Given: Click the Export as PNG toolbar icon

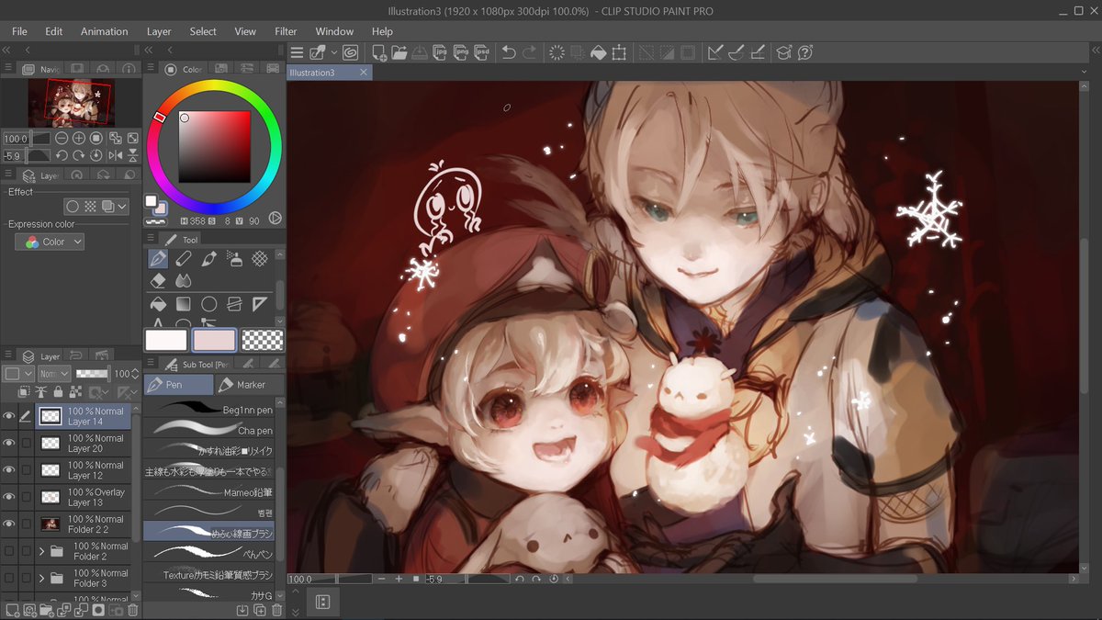Looking at the screenshot, I should (x=461, y=52).
